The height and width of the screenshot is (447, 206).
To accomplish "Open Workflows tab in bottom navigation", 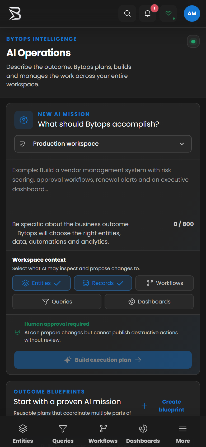I will coord(103,434).
